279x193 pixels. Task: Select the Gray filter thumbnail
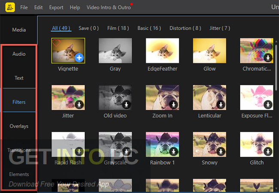[115, 51]
